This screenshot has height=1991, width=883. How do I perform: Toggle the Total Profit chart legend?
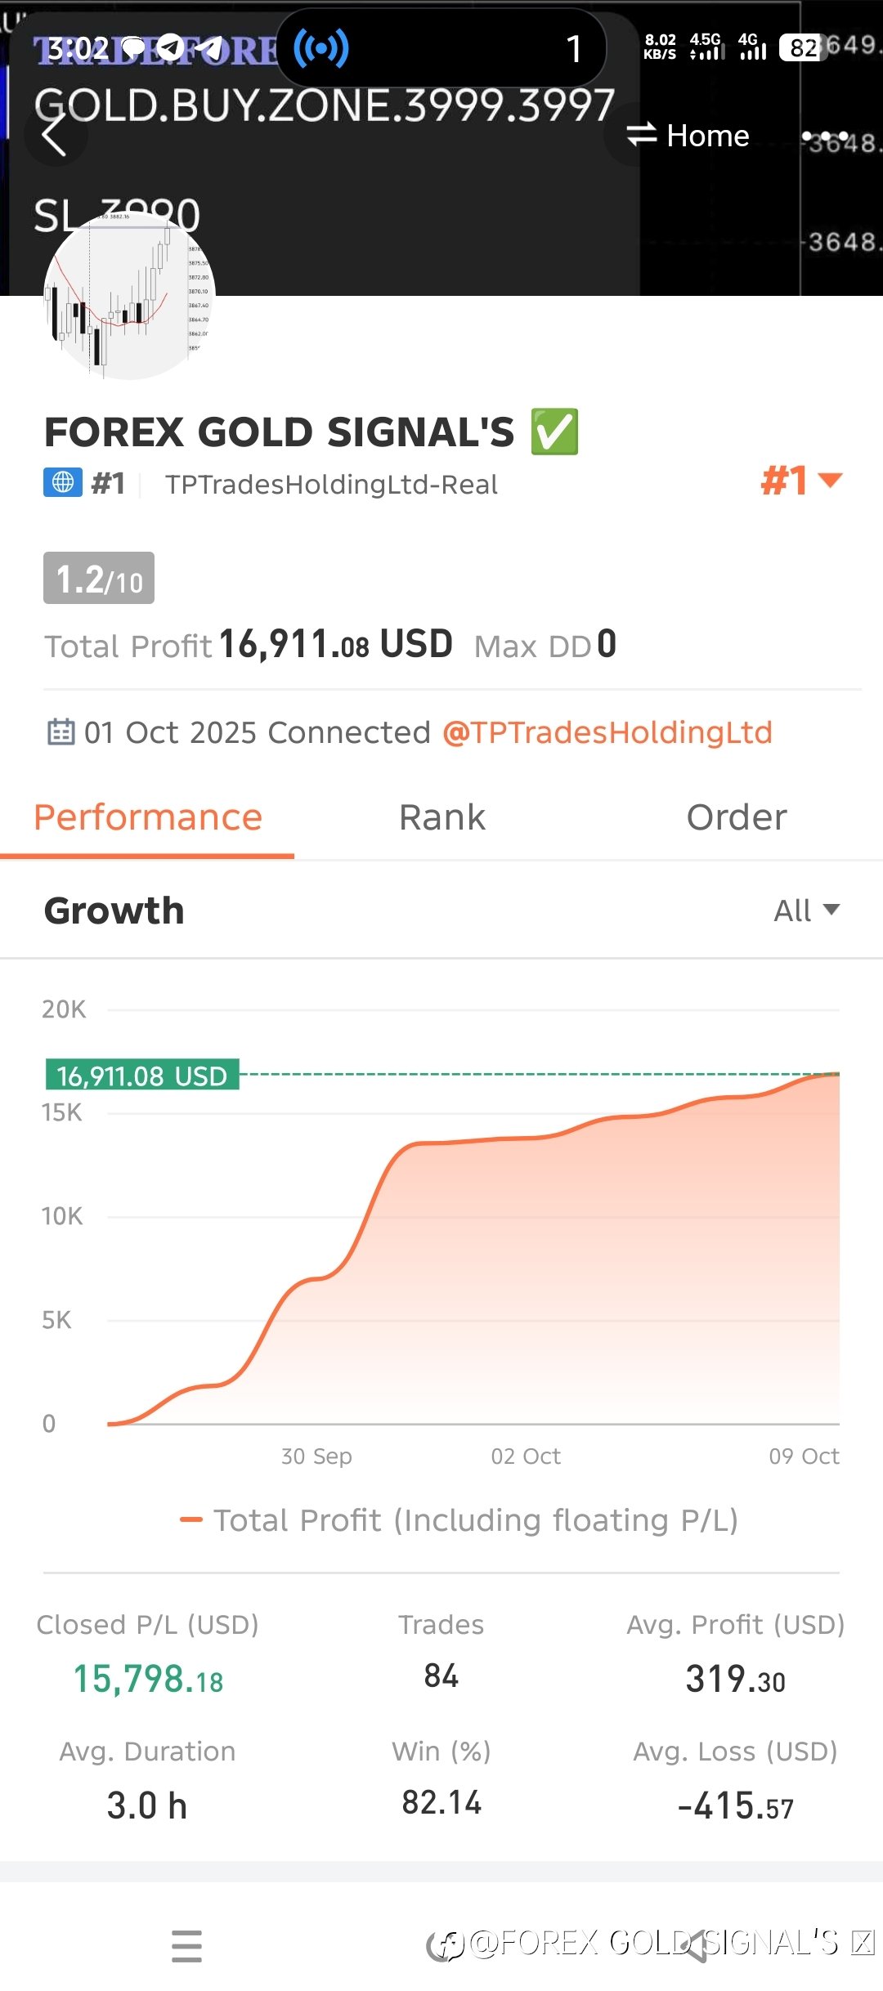tap(459, 1520)
